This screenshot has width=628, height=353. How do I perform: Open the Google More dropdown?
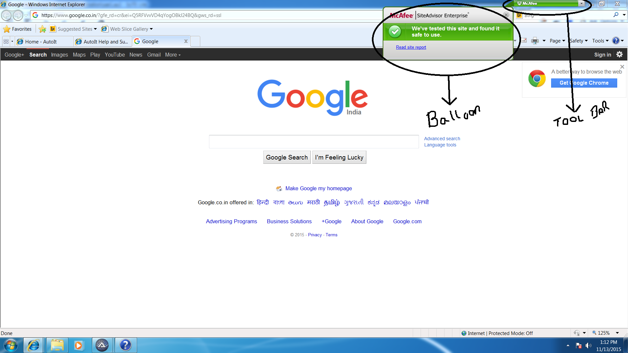pos(173,55)
